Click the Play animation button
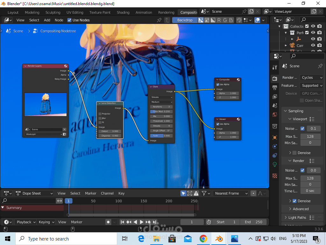This screenshot has height=245, width=326. pyautogui.click(x=142, y=222)
